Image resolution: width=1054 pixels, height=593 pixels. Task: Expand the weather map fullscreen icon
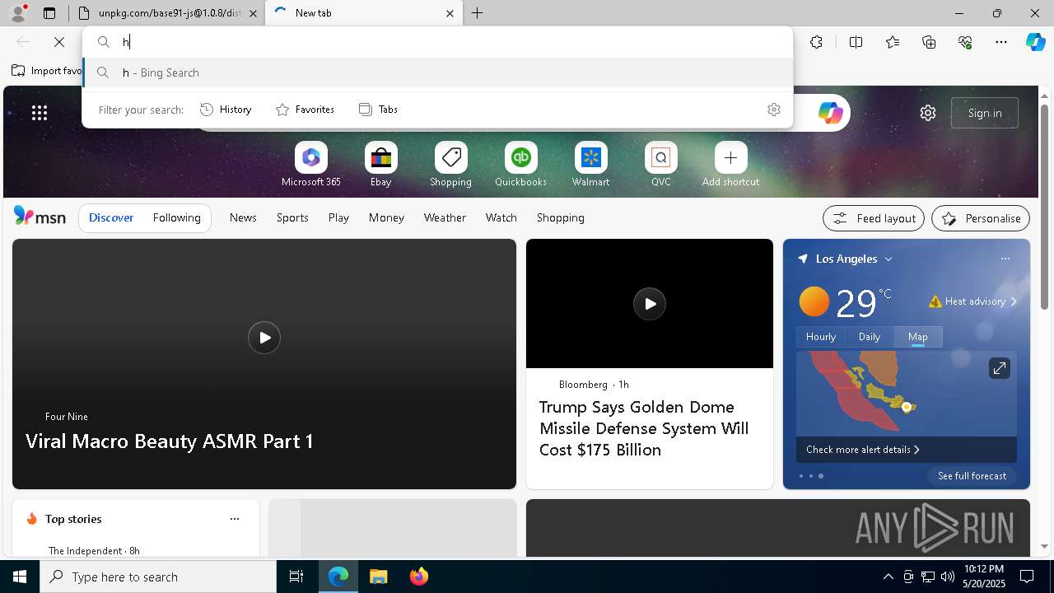[x=999, y=368]
